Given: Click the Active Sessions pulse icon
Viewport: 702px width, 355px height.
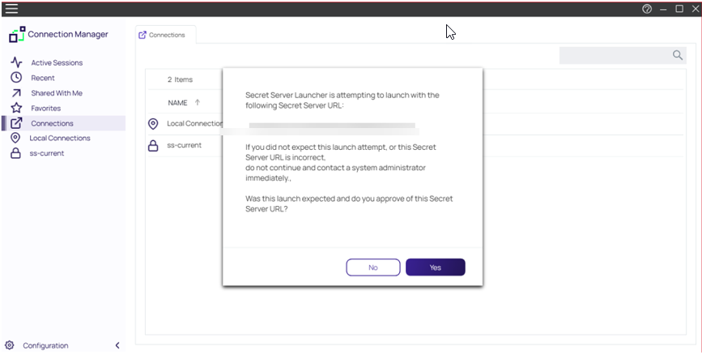Looking at the screenshot, I should (x=16, y=62).
